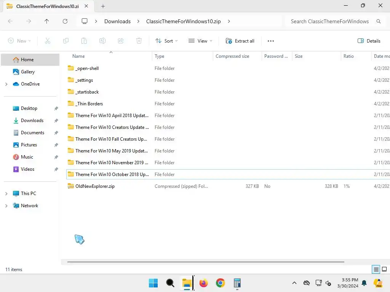Expand chevron after ClassicThemeForWindows10.zip in address bar
Image resolution: width=390 pixels, height=292 pixels.
[229, 21]
